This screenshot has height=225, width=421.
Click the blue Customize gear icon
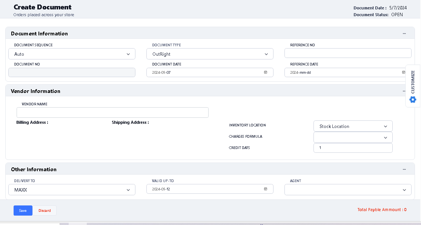point(413,99)
